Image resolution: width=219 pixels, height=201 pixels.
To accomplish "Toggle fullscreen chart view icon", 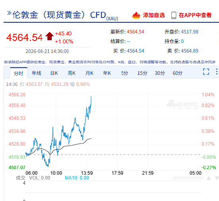I will pos(206,72).
